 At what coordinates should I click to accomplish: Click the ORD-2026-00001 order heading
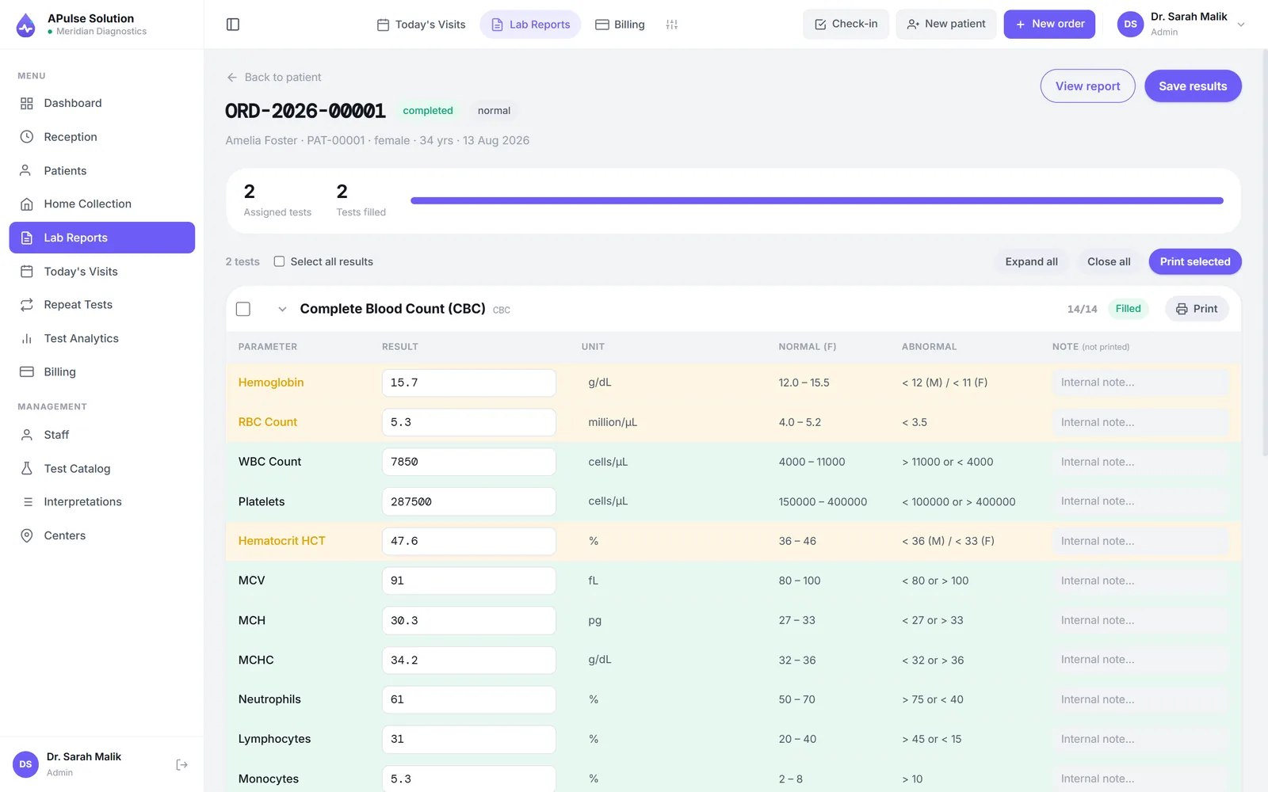coord(305,111)
